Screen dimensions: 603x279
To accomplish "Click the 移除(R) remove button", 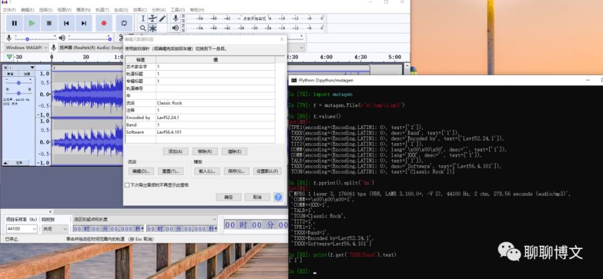I will tap(204, 151).
